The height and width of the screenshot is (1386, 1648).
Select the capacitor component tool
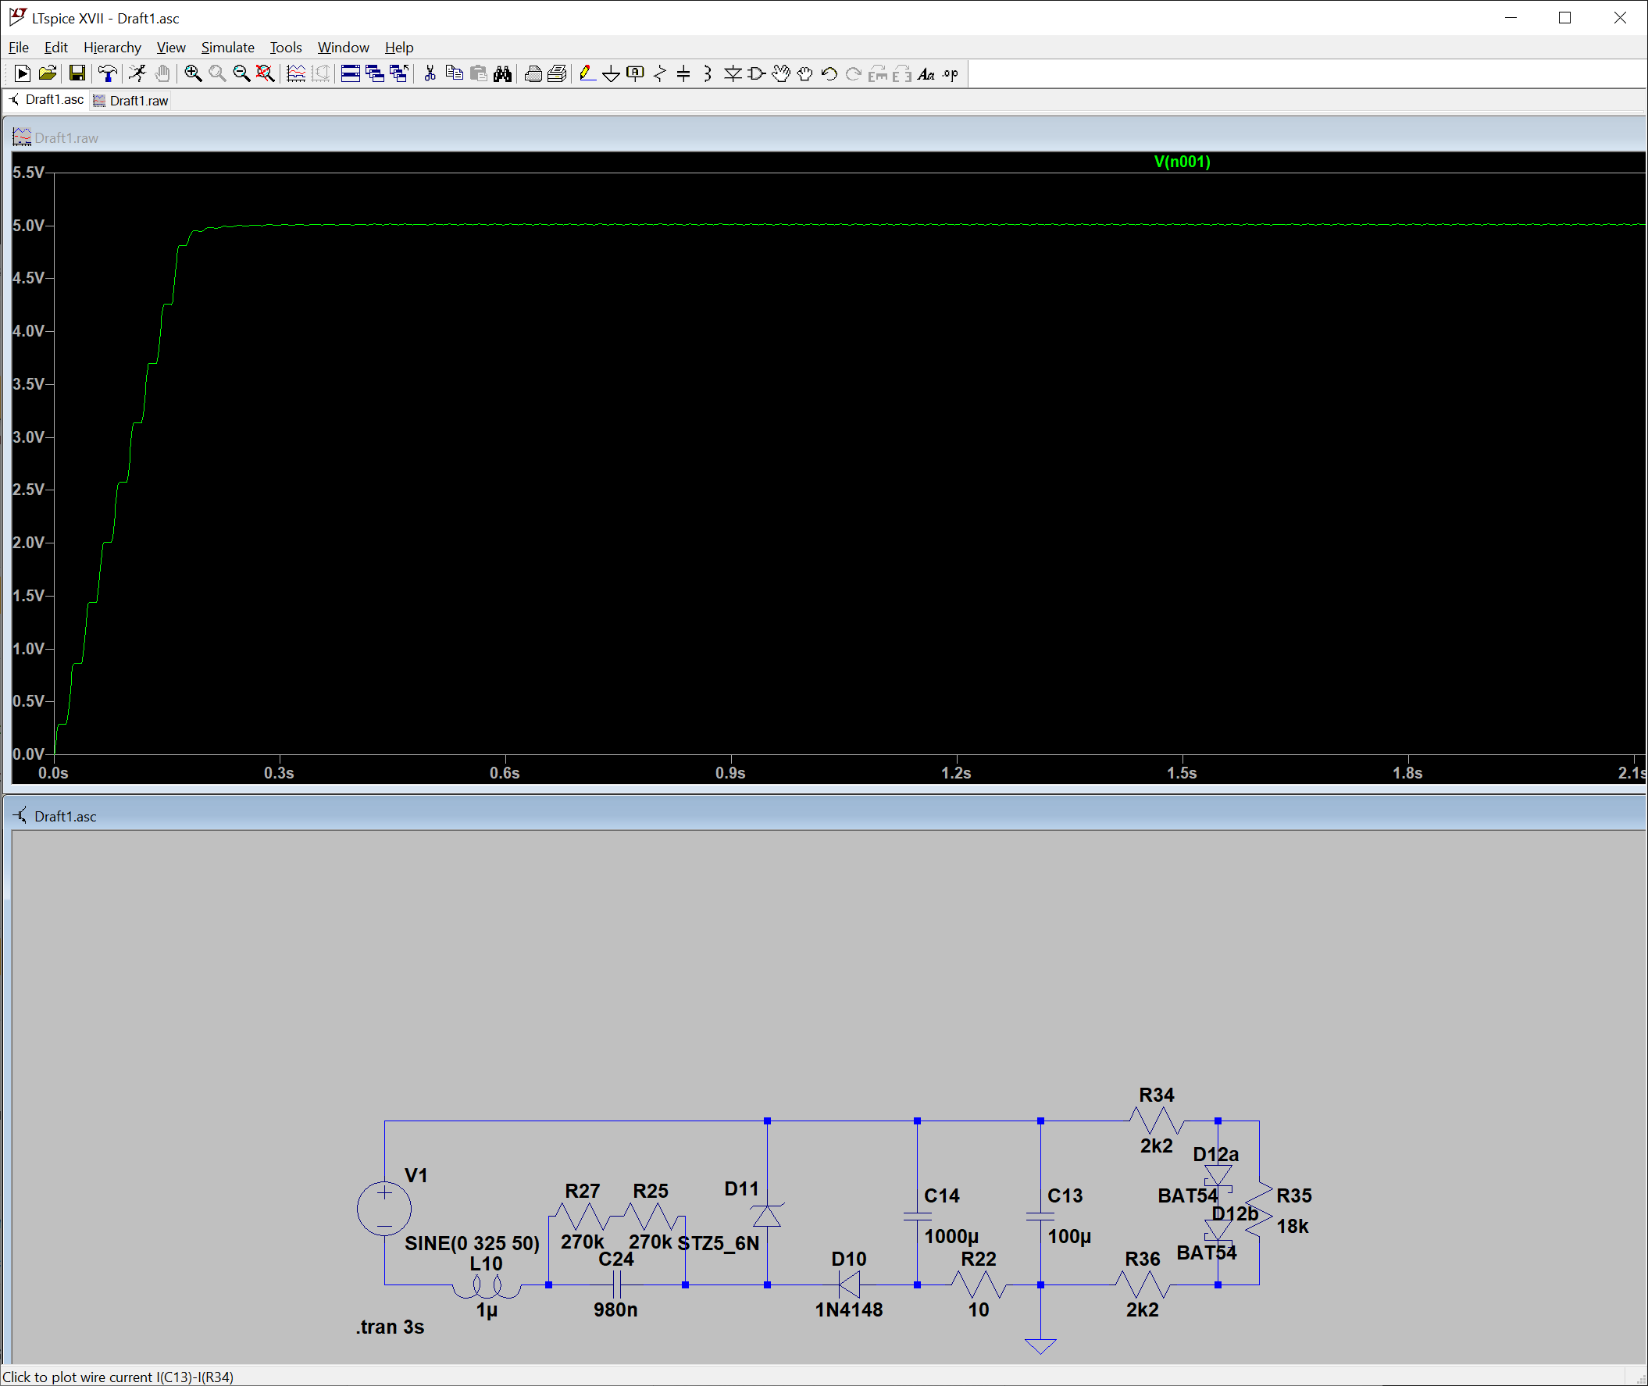(x=683, y=74)
